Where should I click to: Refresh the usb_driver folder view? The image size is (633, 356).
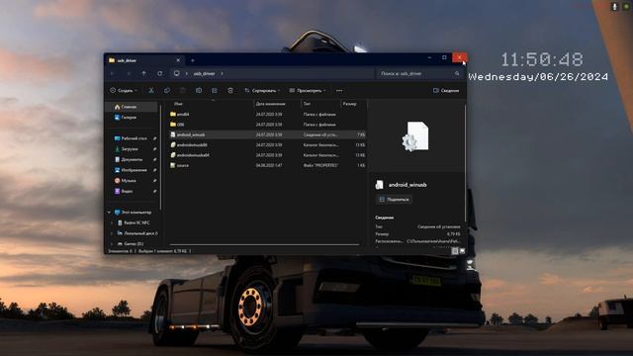pyautogui.click(x=160, y=73)
